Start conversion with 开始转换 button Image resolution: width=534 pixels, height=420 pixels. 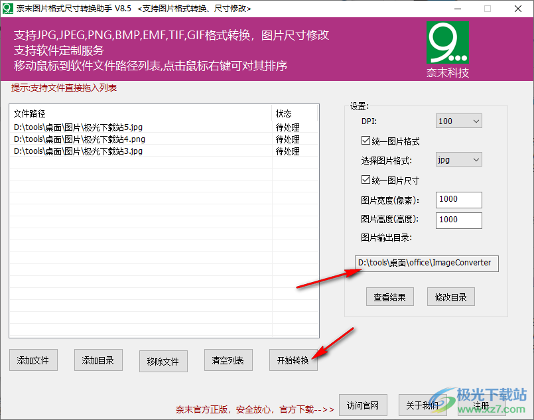point(293,360)
